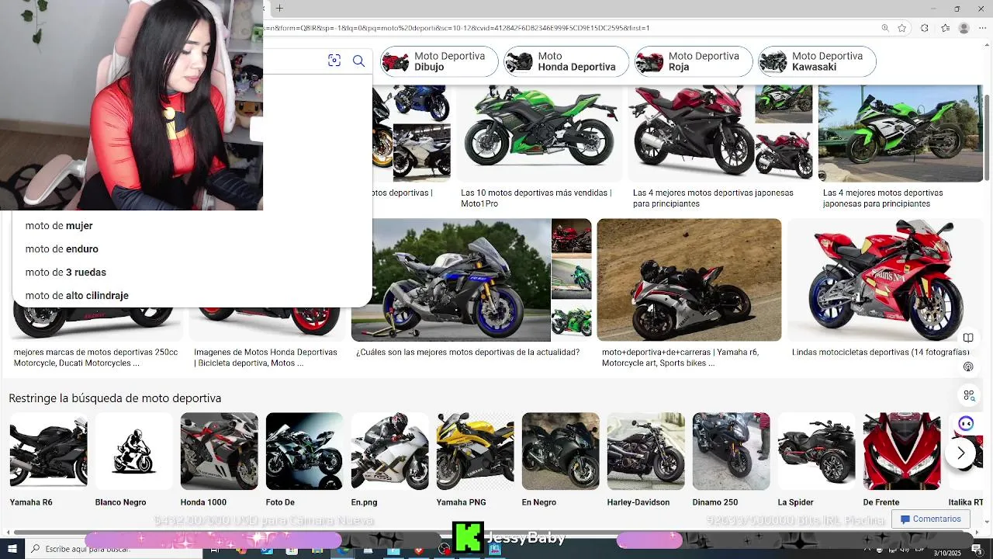This screenshot has width=993, height=559.
Task: Click the search magnifier in the search box
Action: point(358,61)
